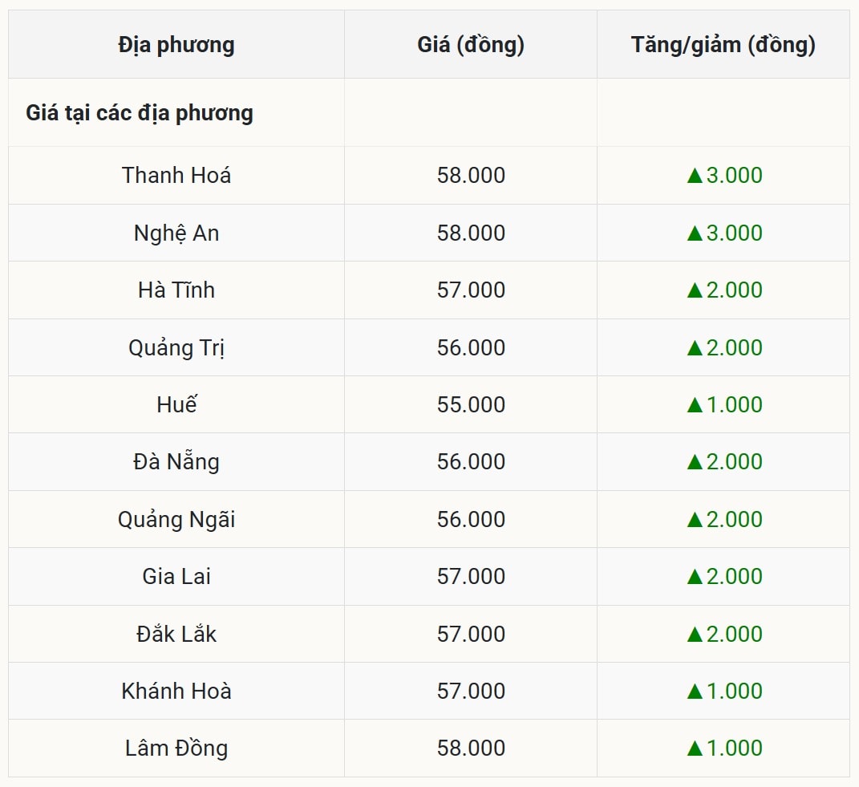Select the Đắk Lắk location cell
This screenshot has width=859, height=787.
[x=176, y=634]
